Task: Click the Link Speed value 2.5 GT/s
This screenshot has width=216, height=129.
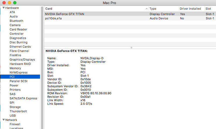Action: point(86,104)
